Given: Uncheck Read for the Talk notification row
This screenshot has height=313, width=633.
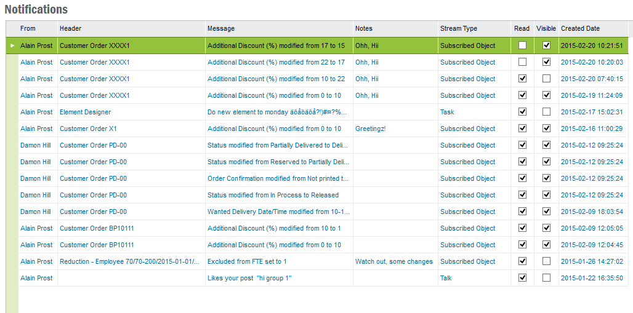Looking at the screenshot, I should click(x=523, y=278).
